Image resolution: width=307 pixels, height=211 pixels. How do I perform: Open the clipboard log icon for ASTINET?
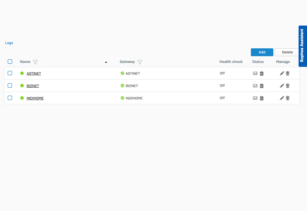coord(262,73)
